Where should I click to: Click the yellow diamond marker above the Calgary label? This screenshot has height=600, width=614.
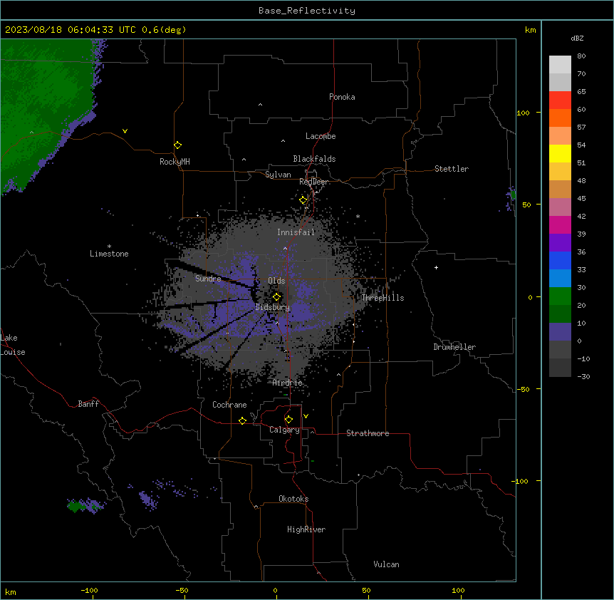pyautogui.click(x=288, y=420)
